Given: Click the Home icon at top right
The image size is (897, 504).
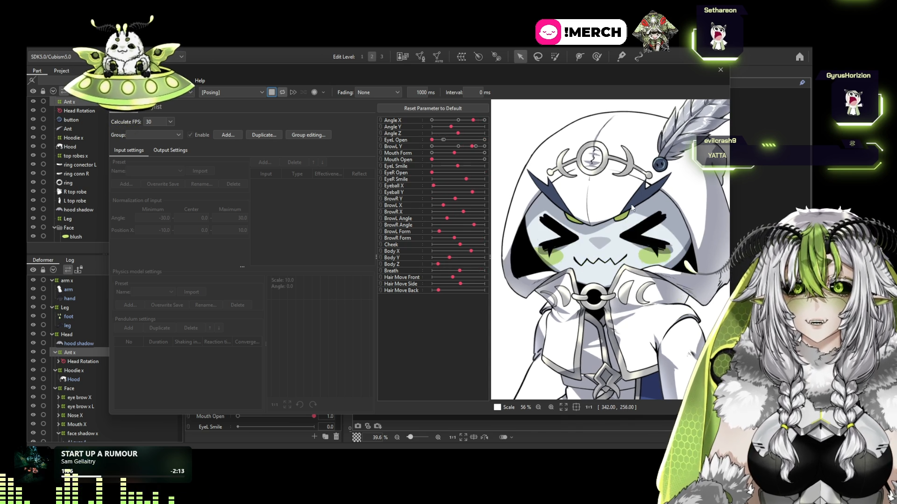Looking at the screenshot, I should pyautogui.click(x=799, y=56).
